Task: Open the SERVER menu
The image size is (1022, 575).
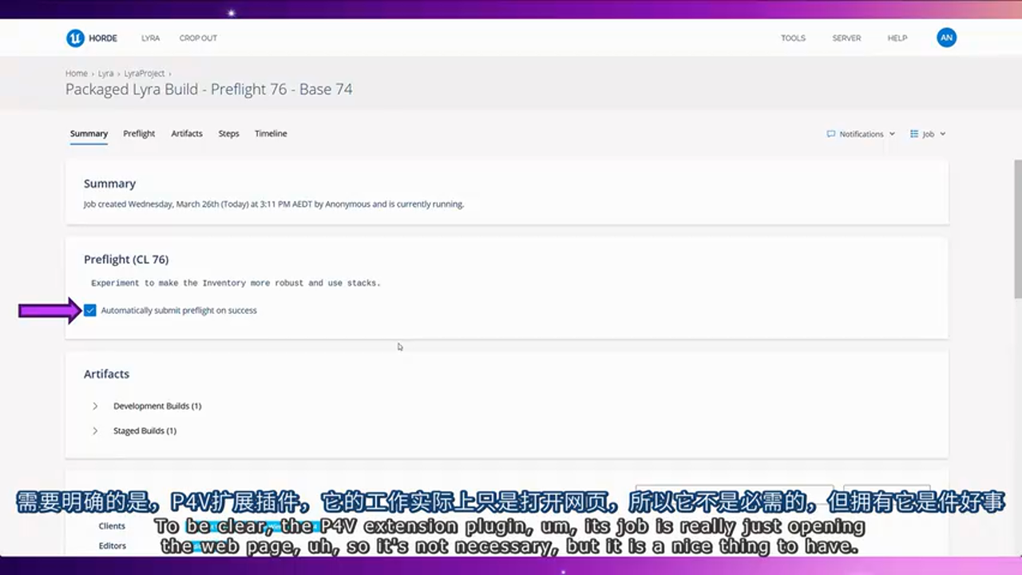Action: [x=846, y=38]
